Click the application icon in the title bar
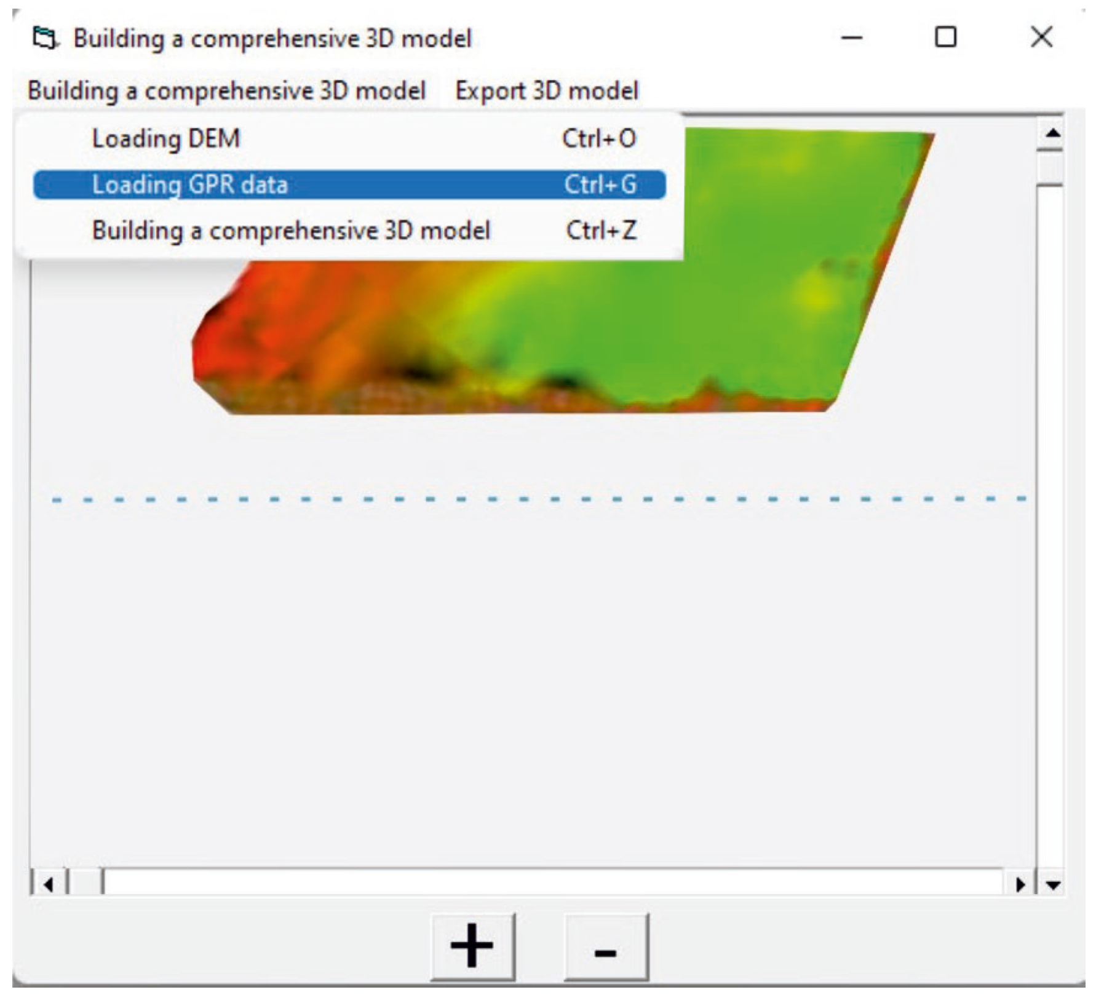Viewport: 1096px width, 995px height. coord(46,38)
